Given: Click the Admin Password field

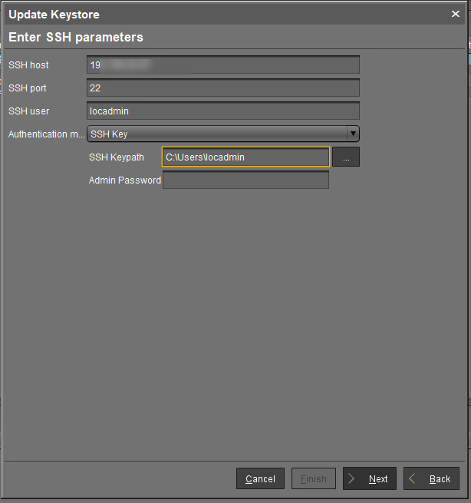Looking at the screenshot, I should point(245,180).
